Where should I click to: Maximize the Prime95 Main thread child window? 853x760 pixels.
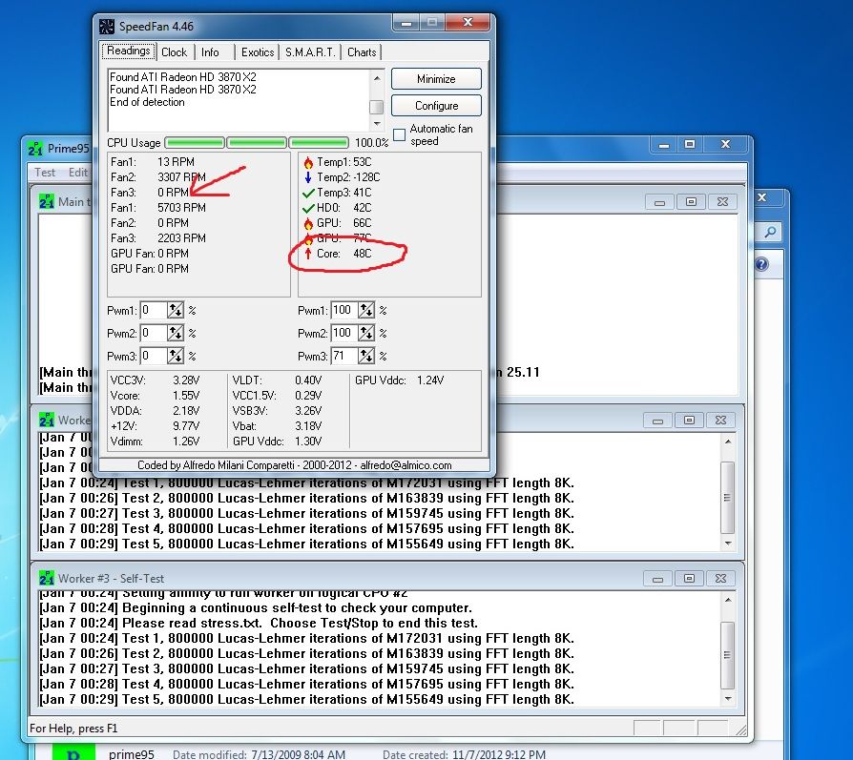pyautogui.click(x=691, y=202)
